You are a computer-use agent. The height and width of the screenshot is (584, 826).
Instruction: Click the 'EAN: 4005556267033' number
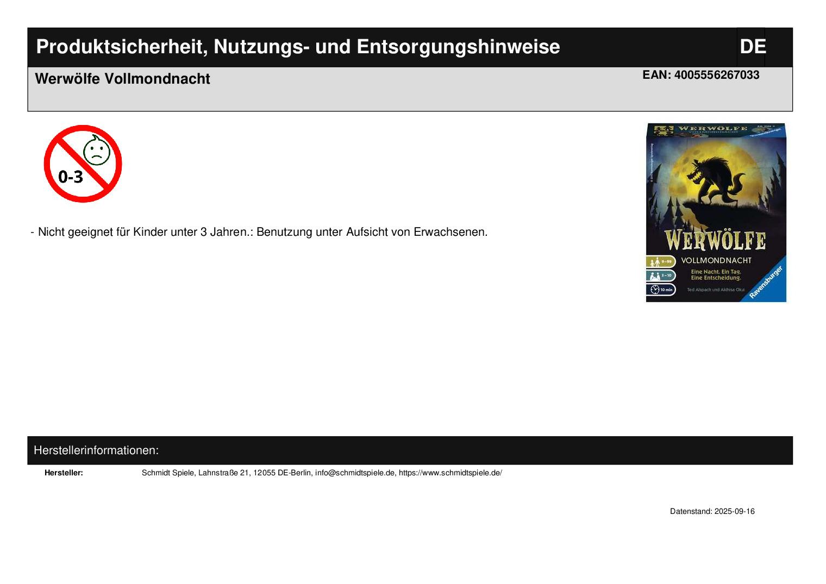[x=700, y=75]
